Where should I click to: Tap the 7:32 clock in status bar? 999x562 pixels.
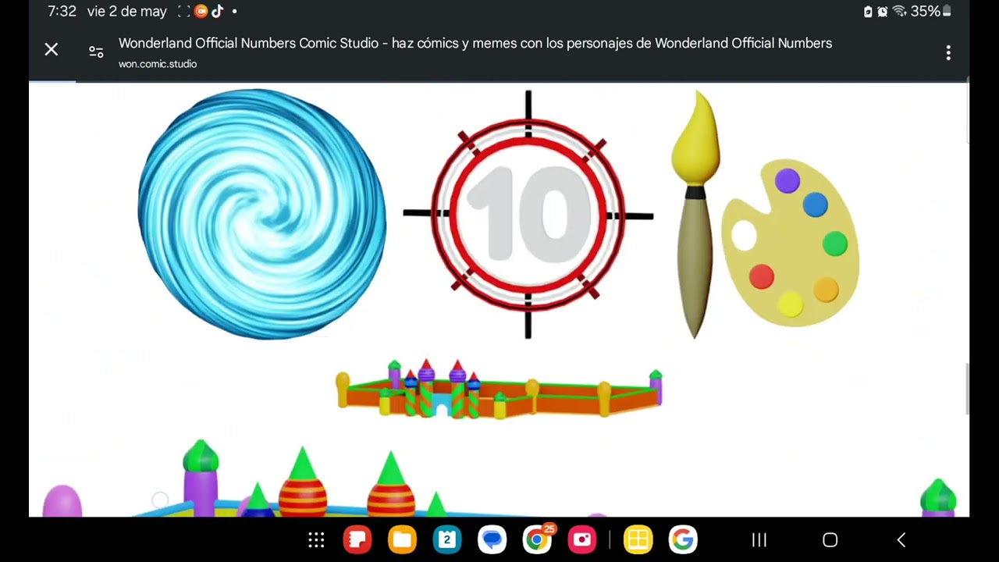coord(62,12)
